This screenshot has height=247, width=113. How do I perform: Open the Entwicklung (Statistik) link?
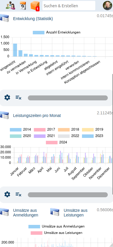(33, 19)
